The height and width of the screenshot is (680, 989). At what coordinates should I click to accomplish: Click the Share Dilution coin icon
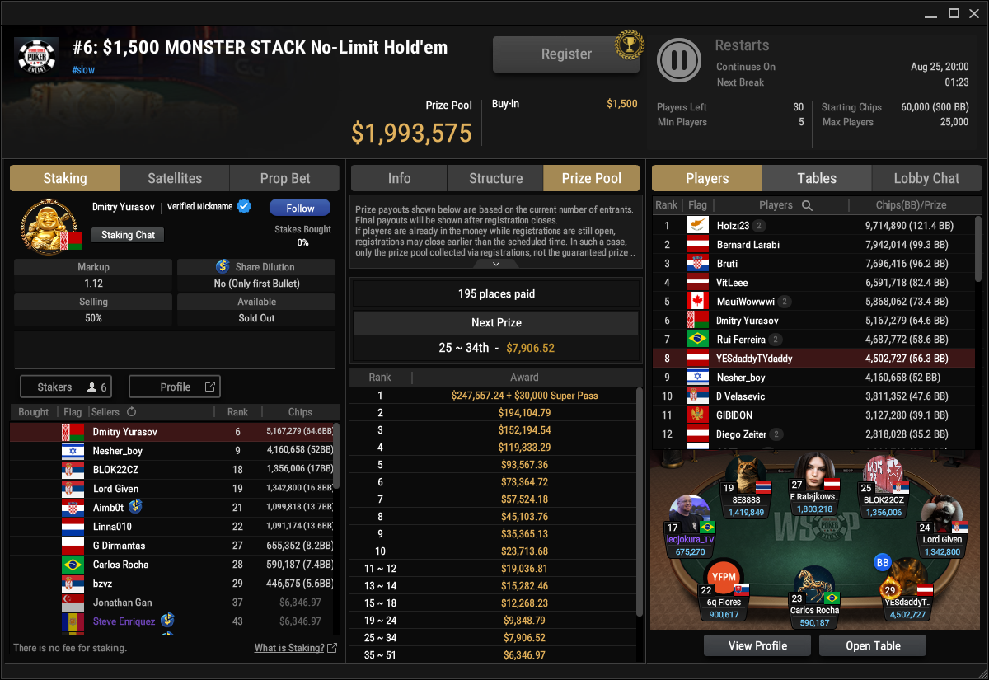coord(223,266)
